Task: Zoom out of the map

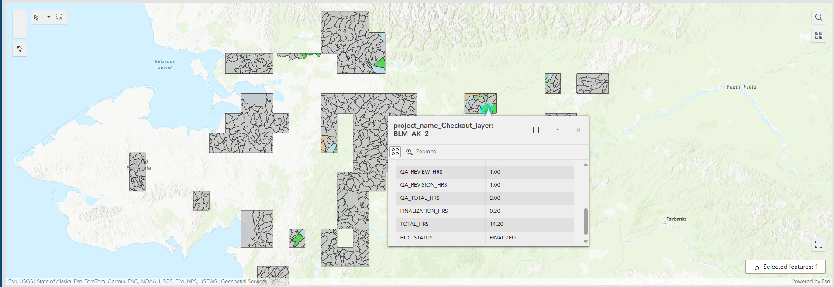Action: pyautogui.click(x=20, y=31)
